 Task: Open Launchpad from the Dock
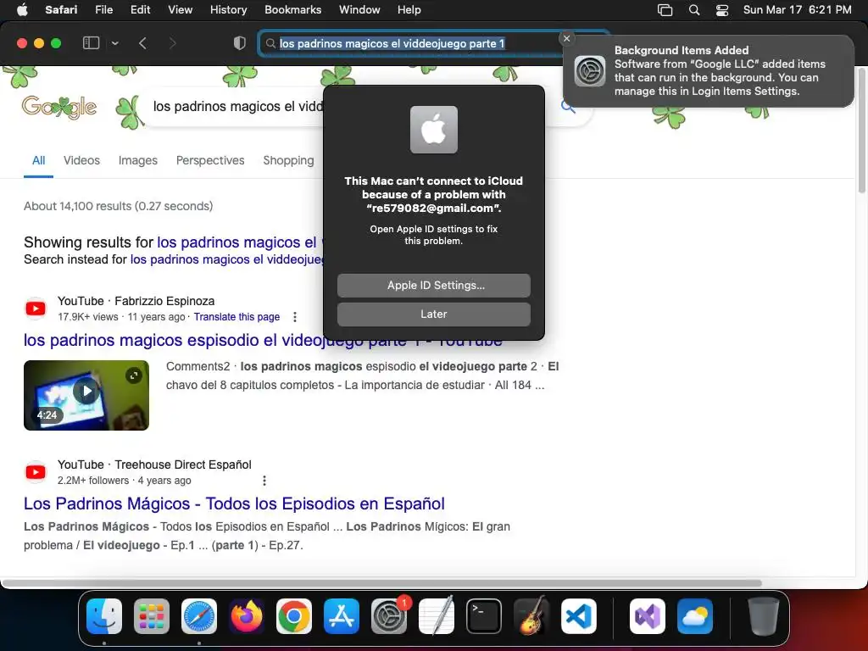click(x=152, y=616)
